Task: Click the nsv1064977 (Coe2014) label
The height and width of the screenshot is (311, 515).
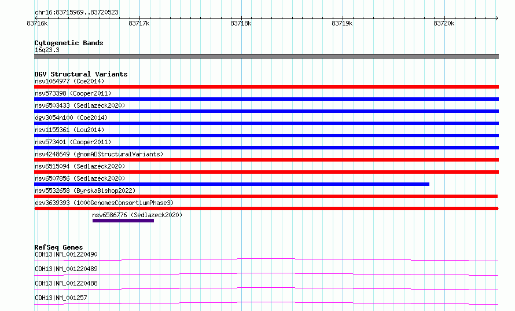Action: pyautogui.click(x=69, y=81)
